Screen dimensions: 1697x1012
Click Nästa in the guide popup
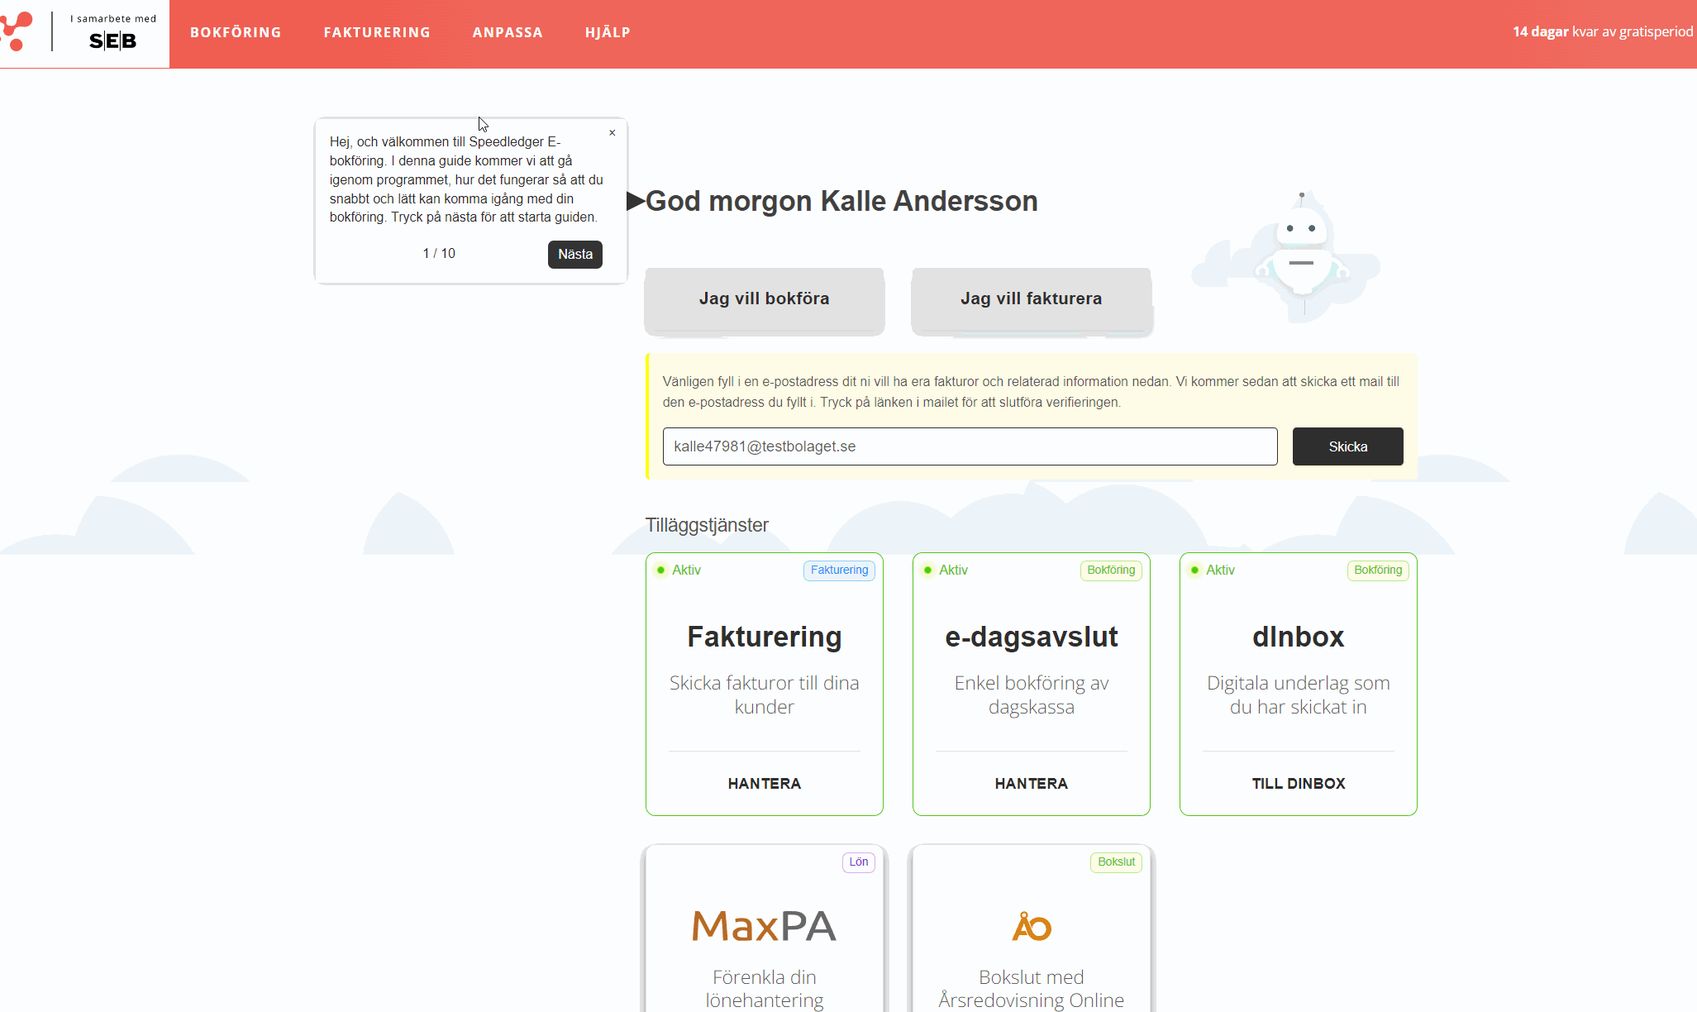pos(575,254)
